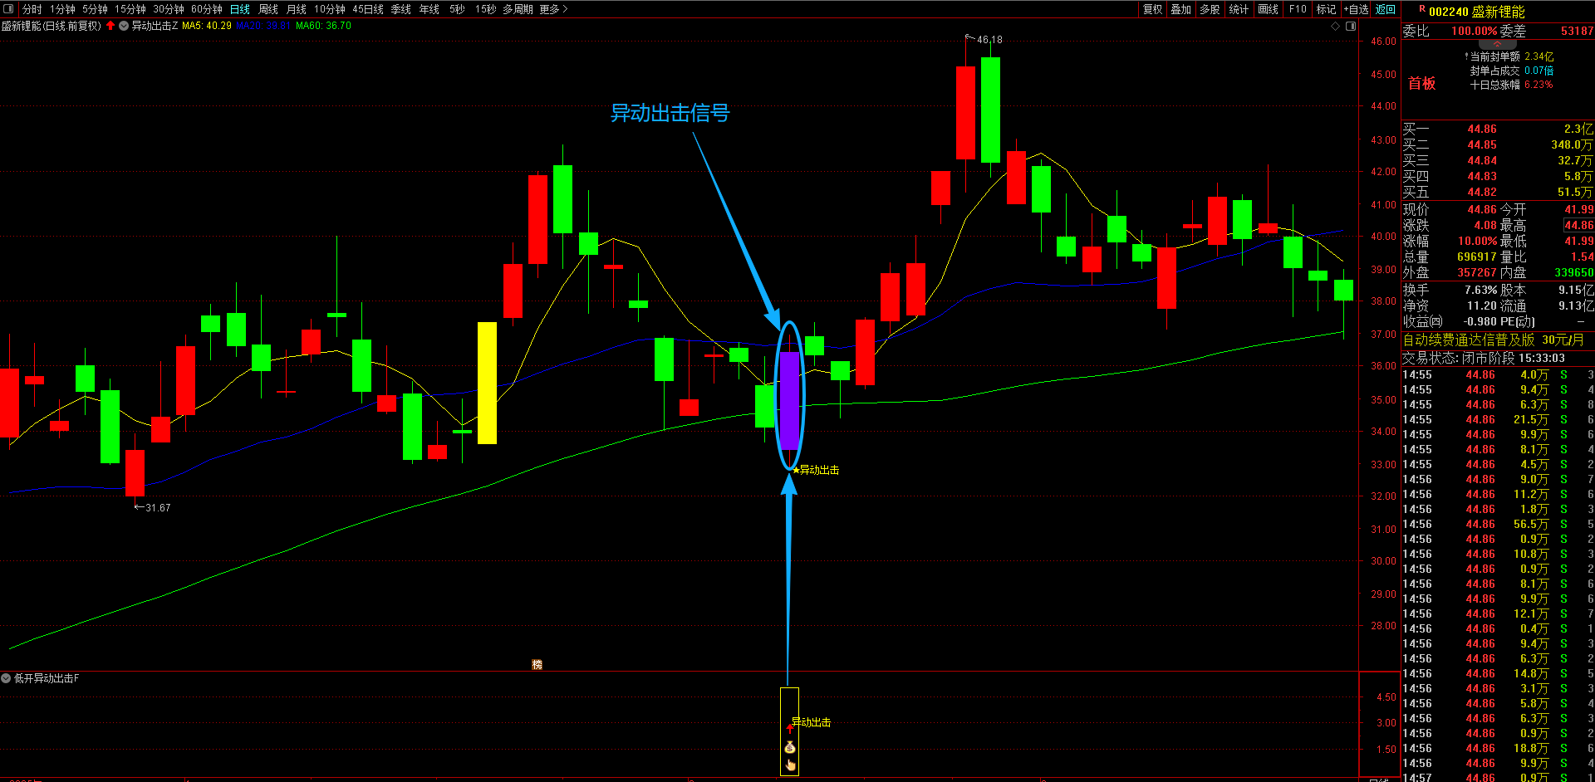Open the 复权 adjustment options

1153,9
